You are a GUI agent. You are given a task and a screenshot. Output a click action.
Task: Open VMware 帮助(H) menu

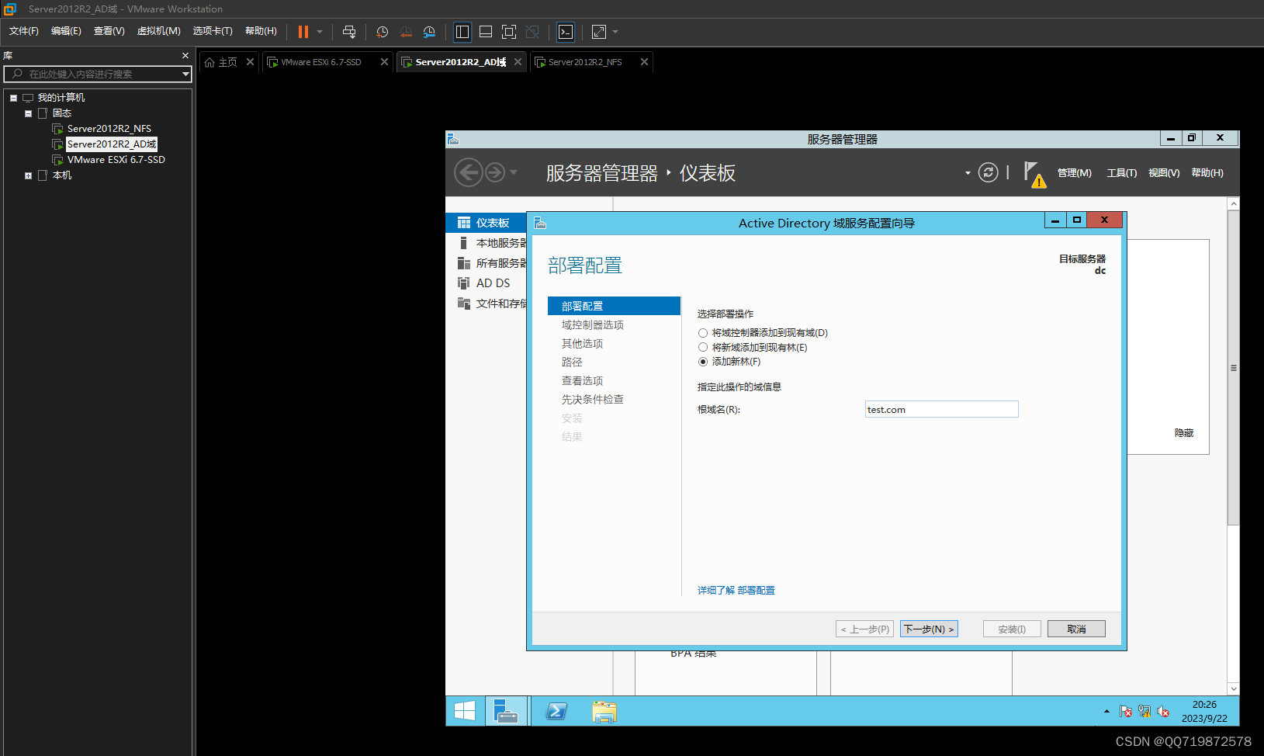261,31
